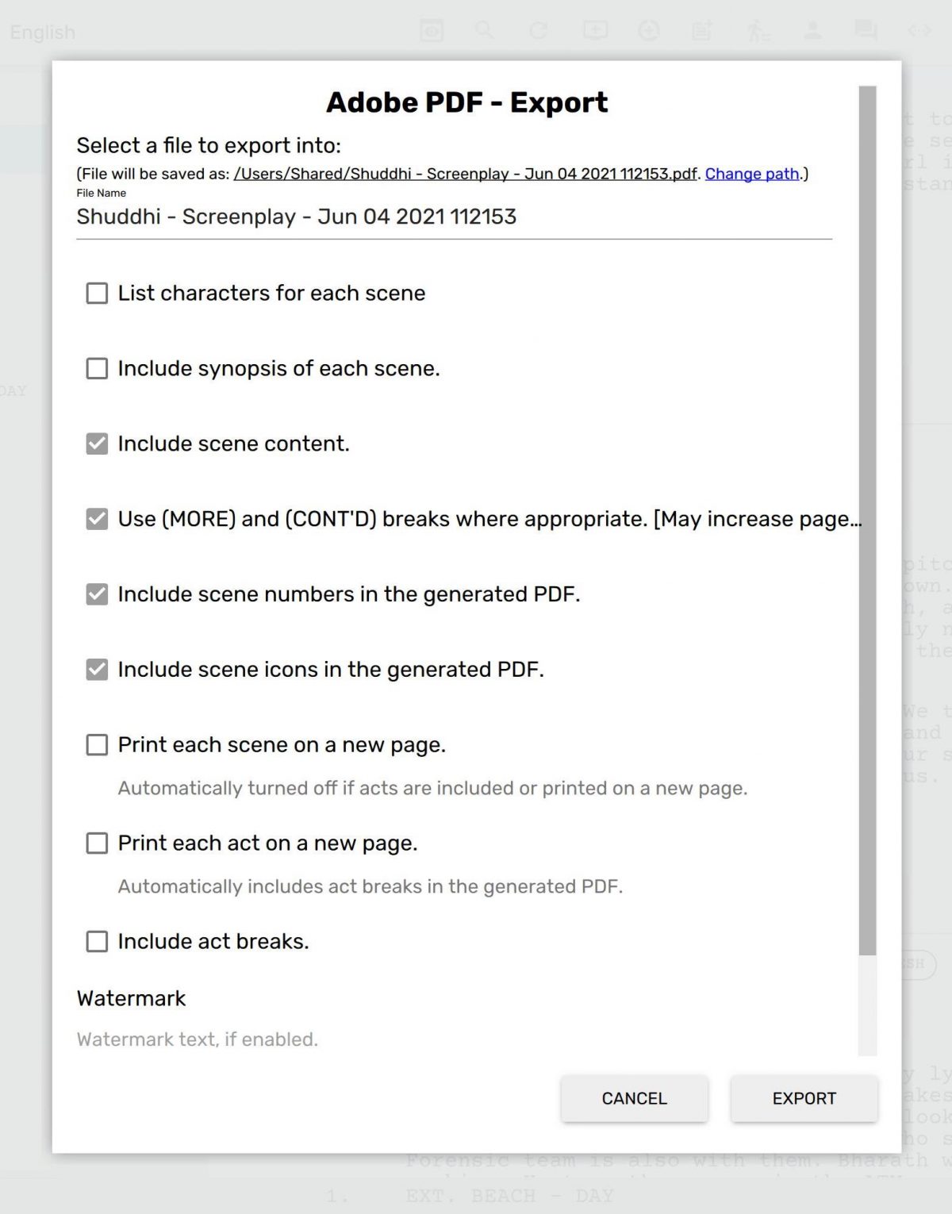Image resolution: width=952 pixels, height=1214 pixels.
Task: Open the English language selector
Action: tap(43, 33)
